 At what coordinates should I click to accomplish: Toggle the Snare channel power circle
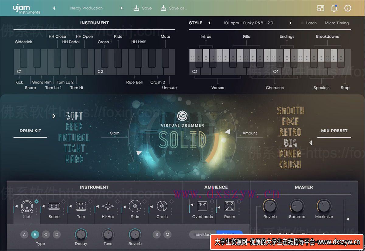[x=64, y=202]
